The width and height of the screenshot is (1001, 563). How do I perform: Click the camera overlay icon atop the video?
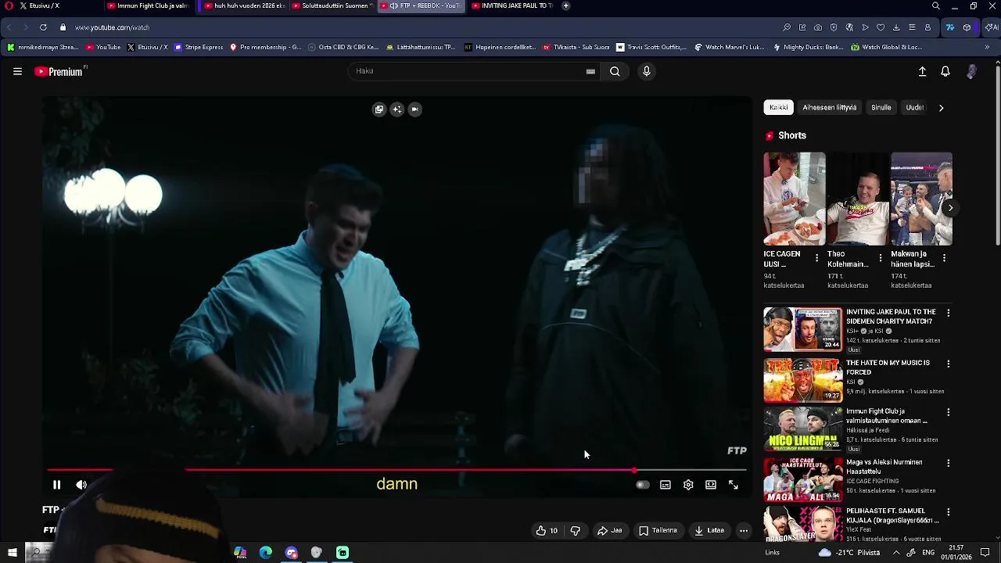[414, 109]
